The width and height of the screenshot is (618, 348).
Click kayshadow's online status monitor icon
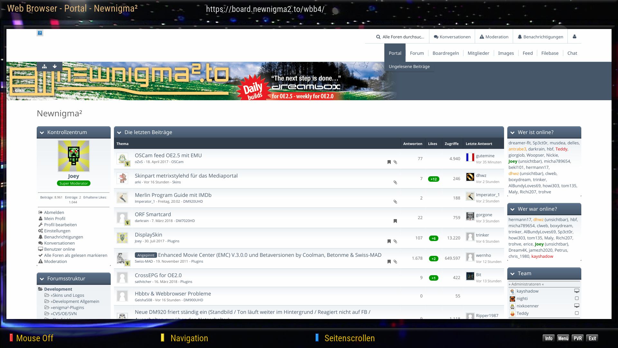(577, 291)
